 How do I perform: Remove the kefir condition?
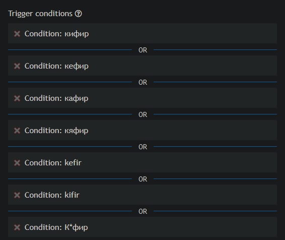pos(17,163)
